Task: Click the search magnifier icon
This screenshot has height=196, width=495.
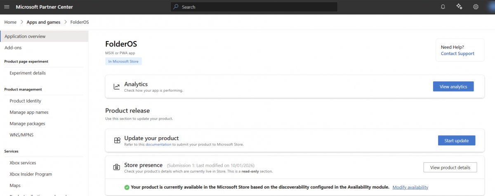Action: coord(176,7)
